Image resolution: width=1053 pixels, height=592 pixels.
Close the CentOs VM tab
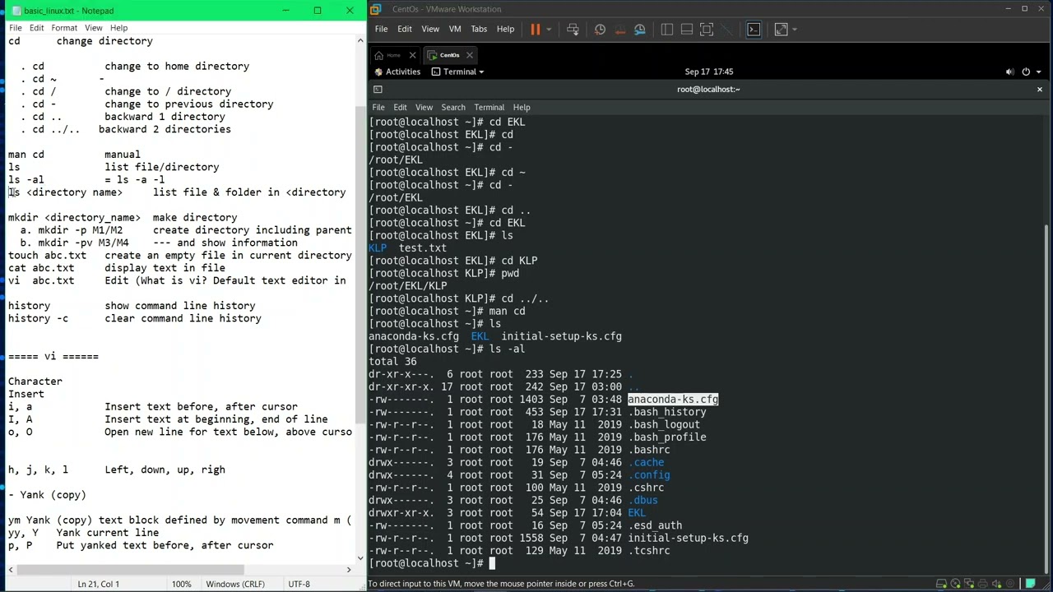point(469,55)
